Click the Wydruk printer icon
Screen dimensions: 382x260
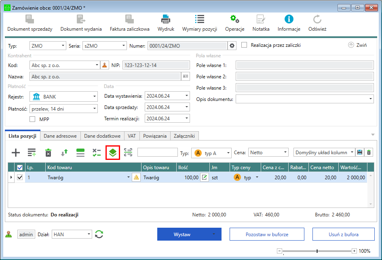[165, 19]
